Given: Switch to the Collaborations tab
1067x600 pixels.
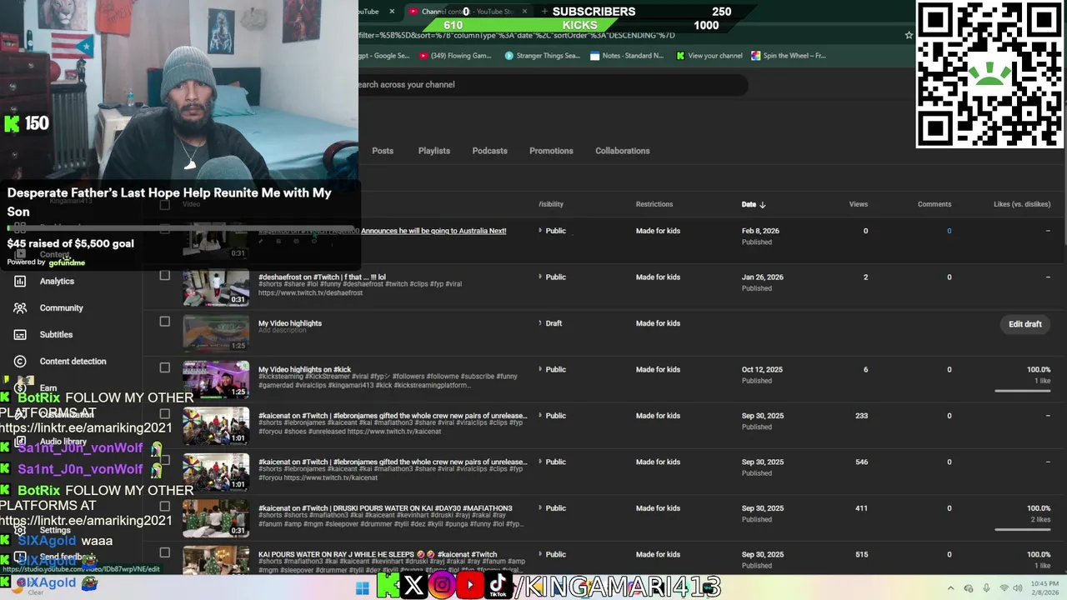Looking at the screenshot, I should [x=623, y=151].
